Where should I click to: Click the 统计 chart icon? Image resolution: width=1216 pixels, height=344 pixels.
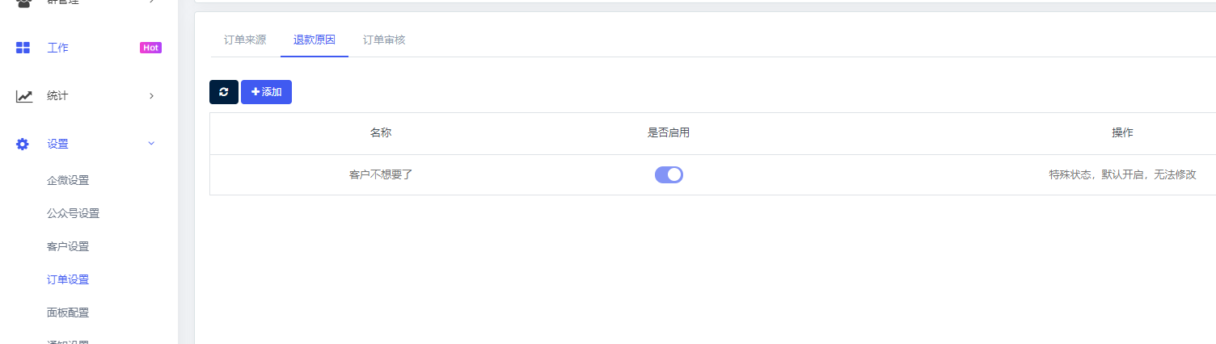24,96
